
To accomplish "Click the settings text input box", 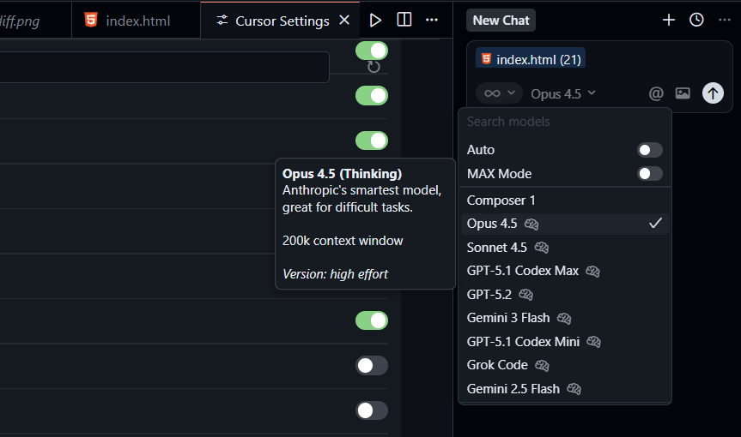I will [164, 68].
